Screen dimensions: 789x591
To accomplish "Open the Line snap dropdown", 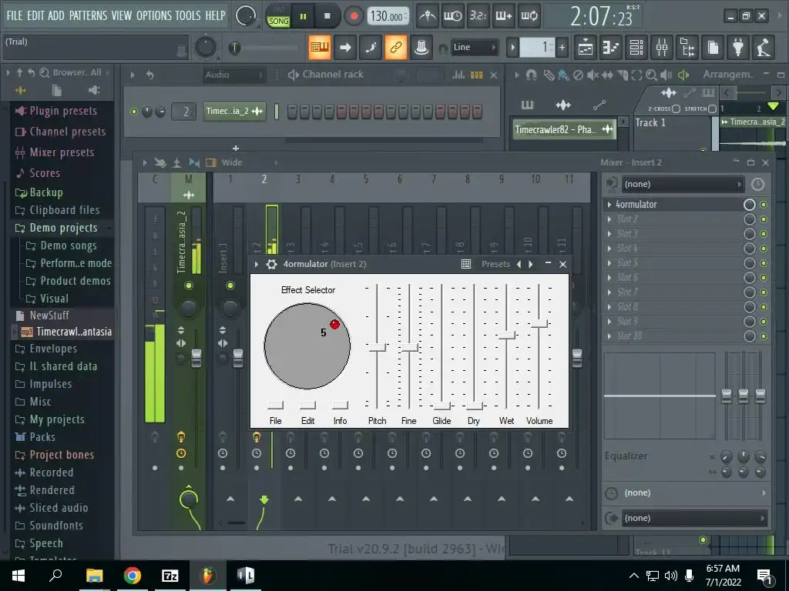I will 474,48.
